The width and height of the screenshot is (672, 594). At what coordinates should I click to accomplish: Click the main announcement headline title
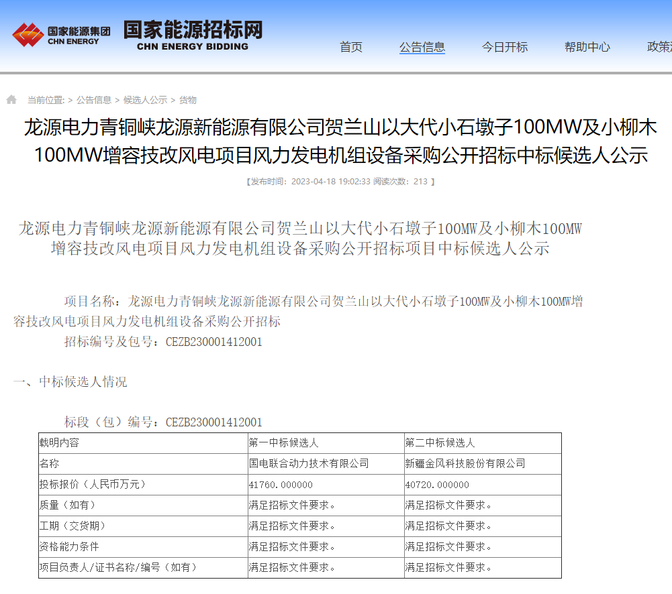(x=340, y=141)
